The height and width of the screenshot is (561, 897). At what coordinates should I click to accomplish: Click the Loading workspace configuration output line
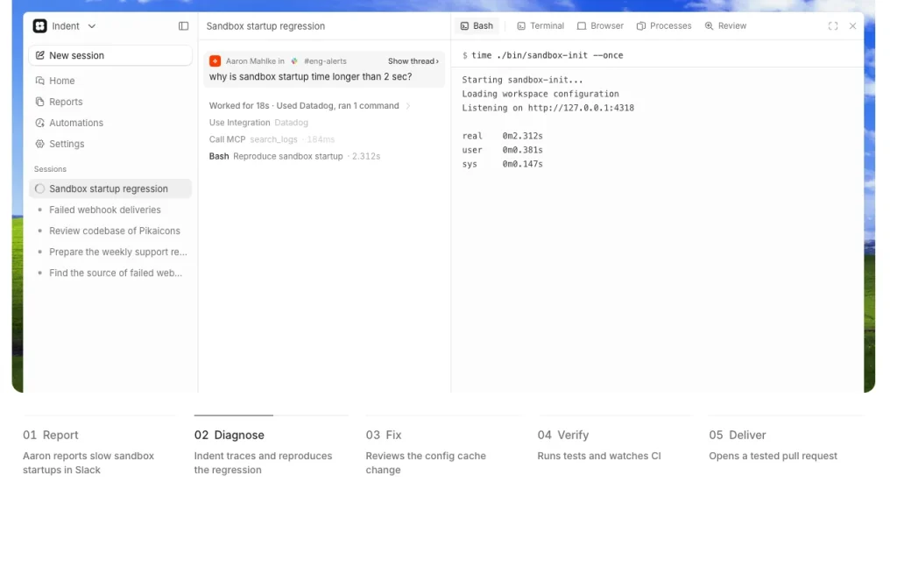click(540, 94)
